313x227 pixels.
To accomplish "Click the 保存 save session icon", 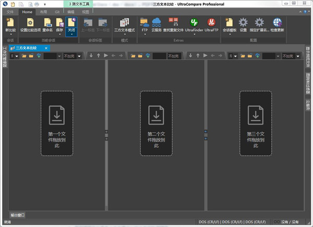I will click(x=59, y=22).
